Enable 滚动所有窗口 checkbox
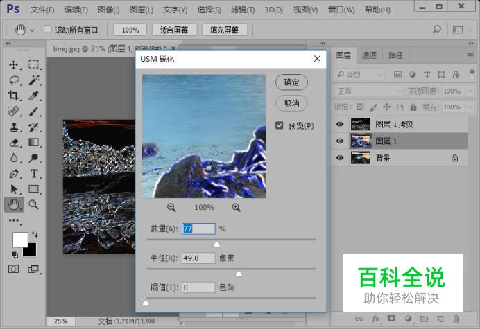The width and height of the screenshot is (480, 329). coord(47,29)
